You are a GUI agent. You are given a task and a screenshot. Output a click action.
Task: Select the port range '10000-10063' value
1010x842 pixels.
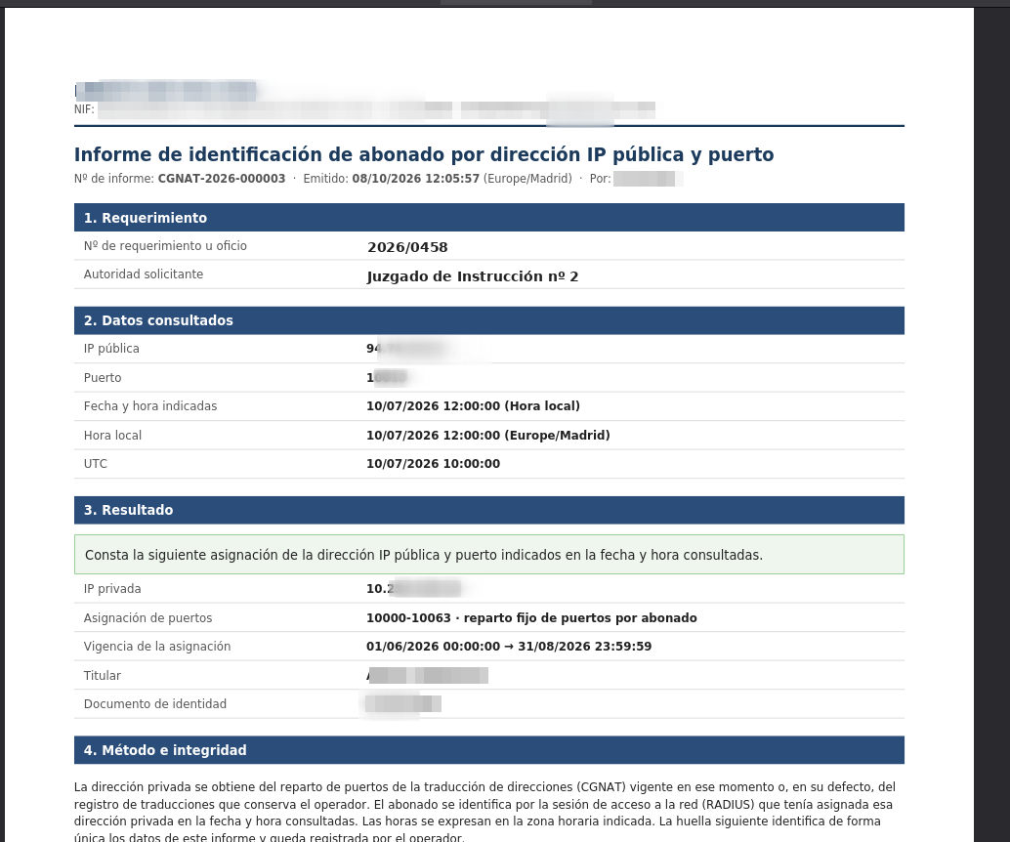pyautogui.click(x=408, y=617)
